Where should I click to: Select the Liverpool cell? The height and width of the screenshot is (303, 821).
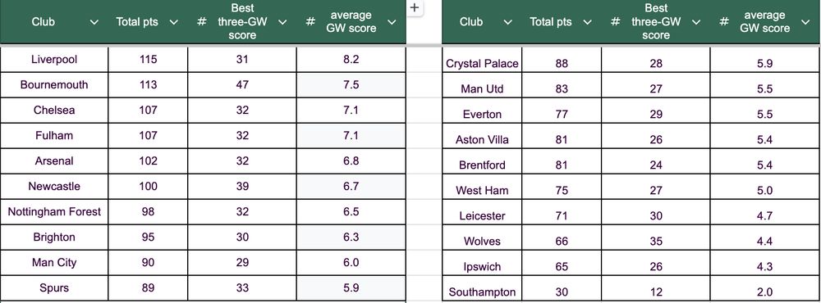pos(54,60)
